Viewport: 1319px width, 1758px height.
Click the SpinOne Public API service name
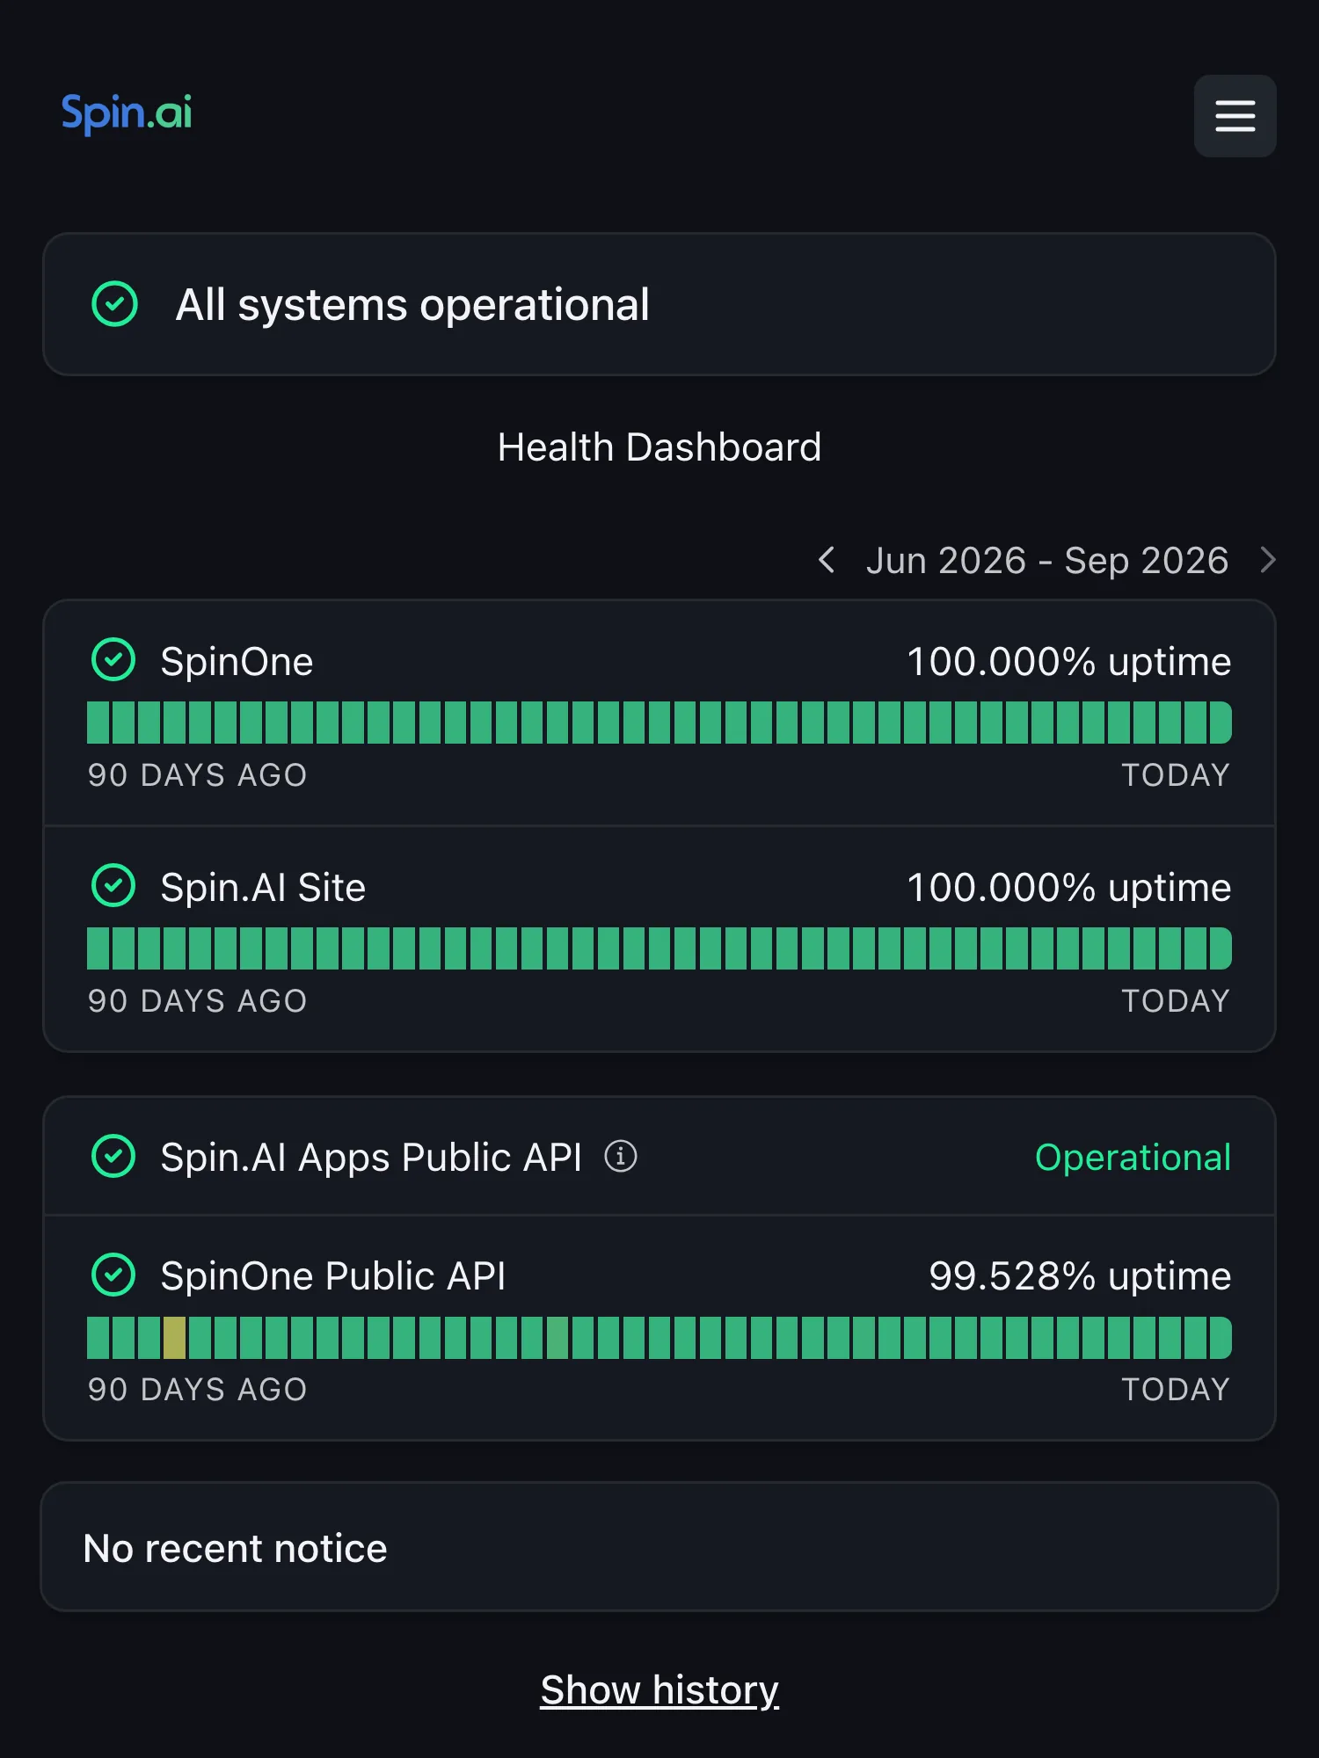point(333,1276)
